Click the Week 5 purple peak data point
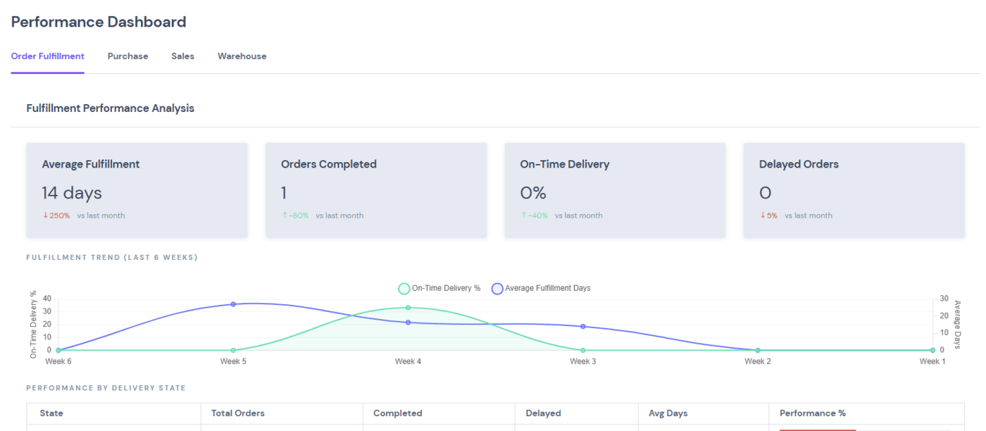The height and width of the screenshot is (431, 986). pyautogui.click(x=233, y=304)
